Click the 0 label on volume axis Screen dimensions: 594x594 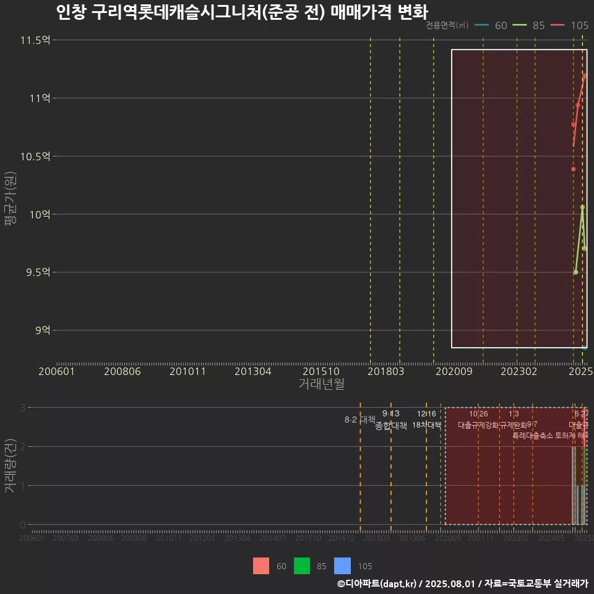click(x=23, y=525)
